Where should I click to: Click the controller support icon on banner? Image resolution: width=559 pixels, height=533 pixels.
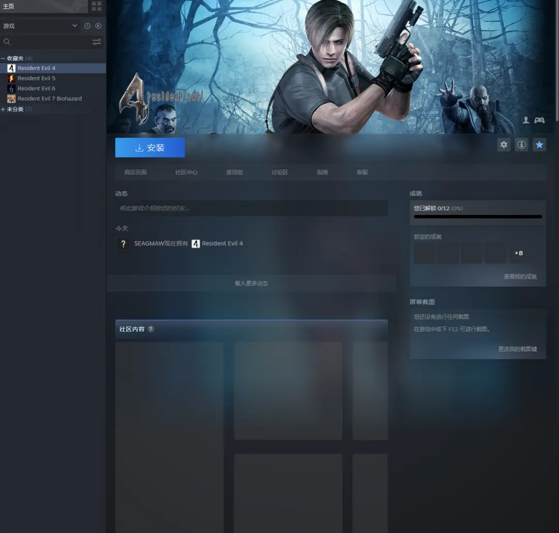click(539, 120)
